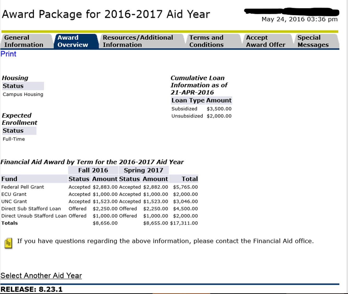Select the Spring 2017 column header
Image resolution: width=348 pixels, height=294 pixels.
click(143, 170)
